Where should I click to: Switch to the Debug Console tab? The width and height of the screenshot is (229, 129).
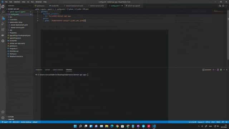tap(58, 70)
